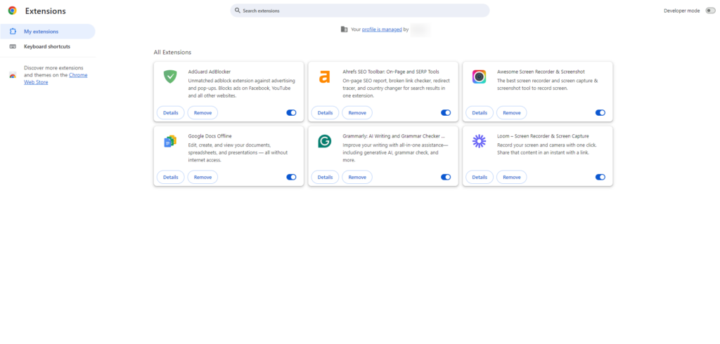Open Keyboard shortcuts in the sidebar
The image size is (720, 344).
pos(46,46)
